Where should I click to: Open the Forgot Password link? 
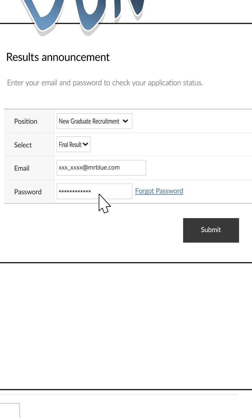[x=159, y=191]
